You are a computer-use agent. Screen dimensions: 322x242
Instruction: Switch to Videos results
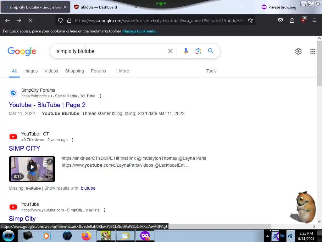point(51,71)
